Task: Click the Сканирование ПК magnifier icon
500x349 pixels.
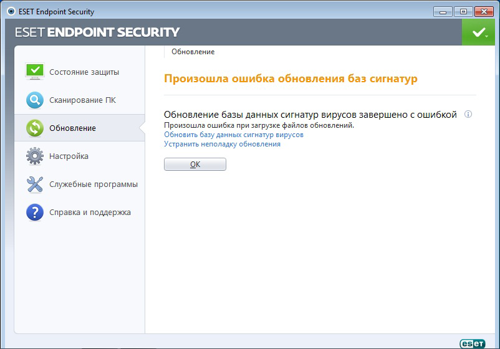Action: [35, 100]
